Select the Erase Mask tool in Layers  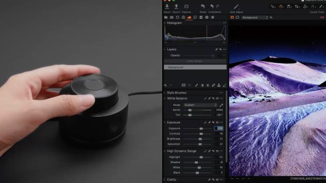click(x=225, y=85)
